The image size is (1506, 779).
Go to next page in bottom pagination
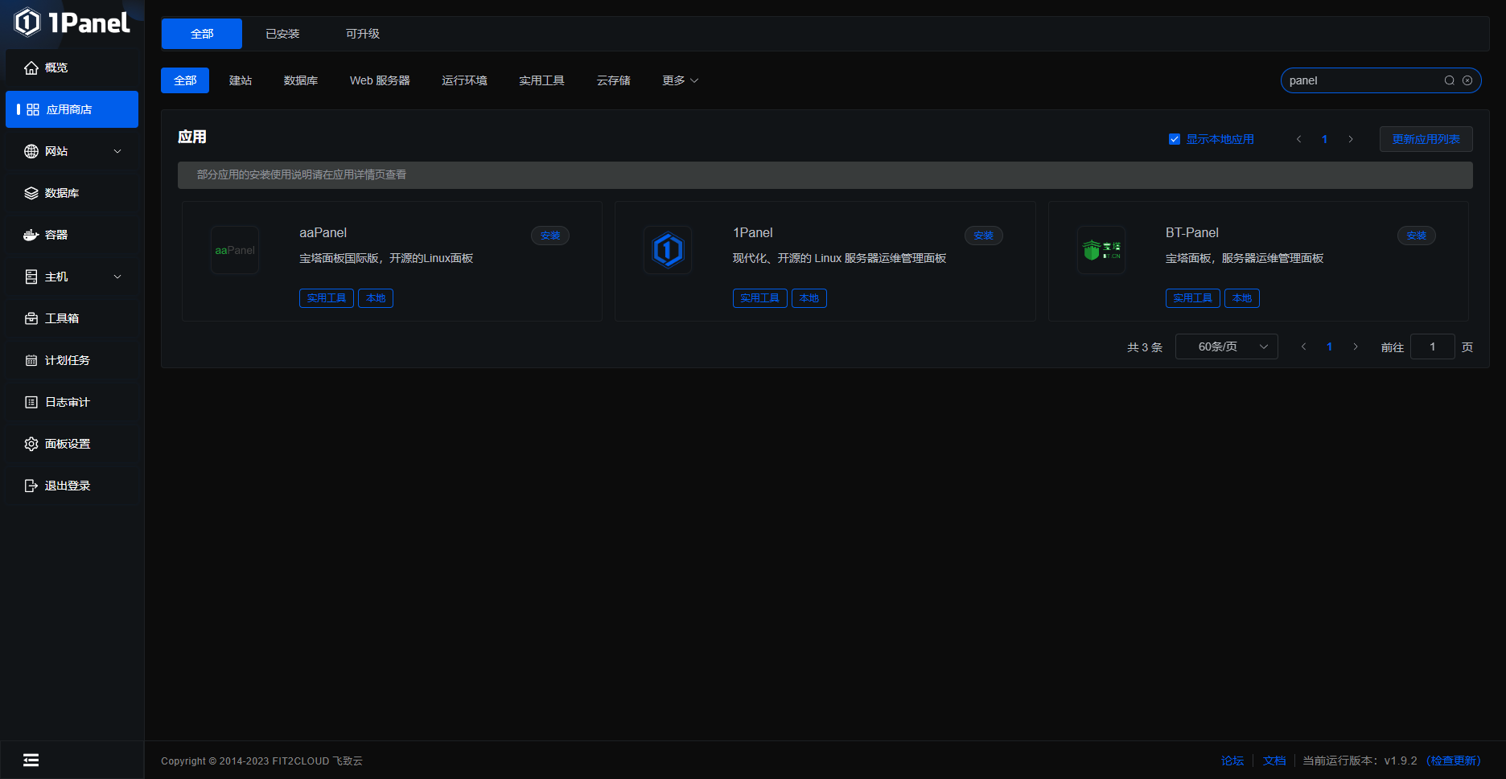(x=1356, y=346)
